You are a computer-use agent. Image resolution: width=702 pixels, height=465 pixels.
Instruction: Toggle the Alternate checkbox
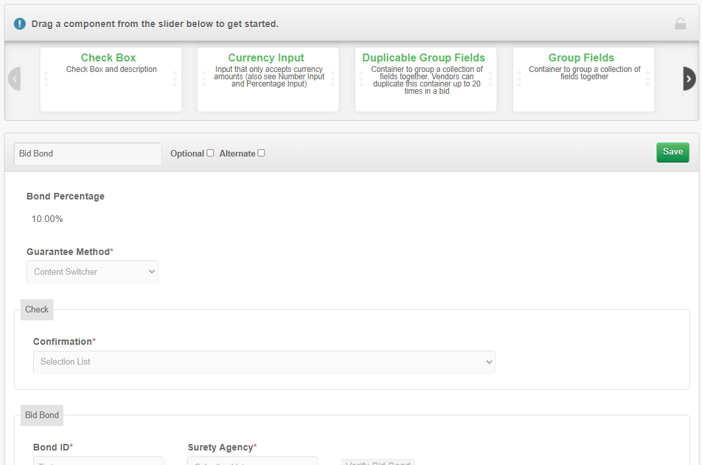point(261,153)
